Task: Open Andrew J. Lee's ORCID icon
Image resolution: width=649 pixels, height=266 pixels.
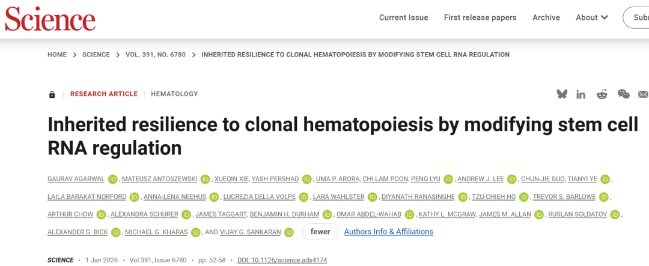Action: point(512,179)
